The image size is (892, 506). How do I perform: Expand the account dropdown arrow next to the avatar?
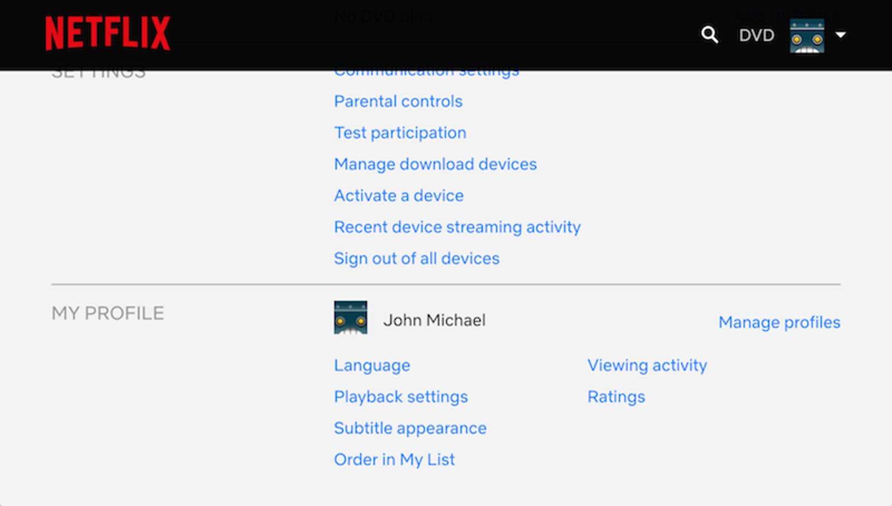pyautogui.click(x=841, y=35)
